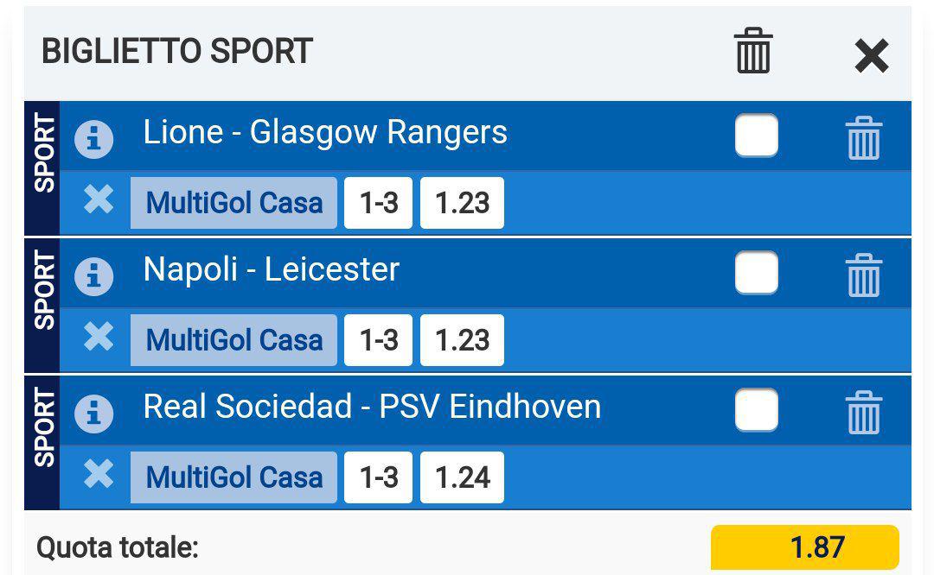The image size is (934, 575).
Task: Click the Napoli - Leicester match title
Action: point(272,270)
